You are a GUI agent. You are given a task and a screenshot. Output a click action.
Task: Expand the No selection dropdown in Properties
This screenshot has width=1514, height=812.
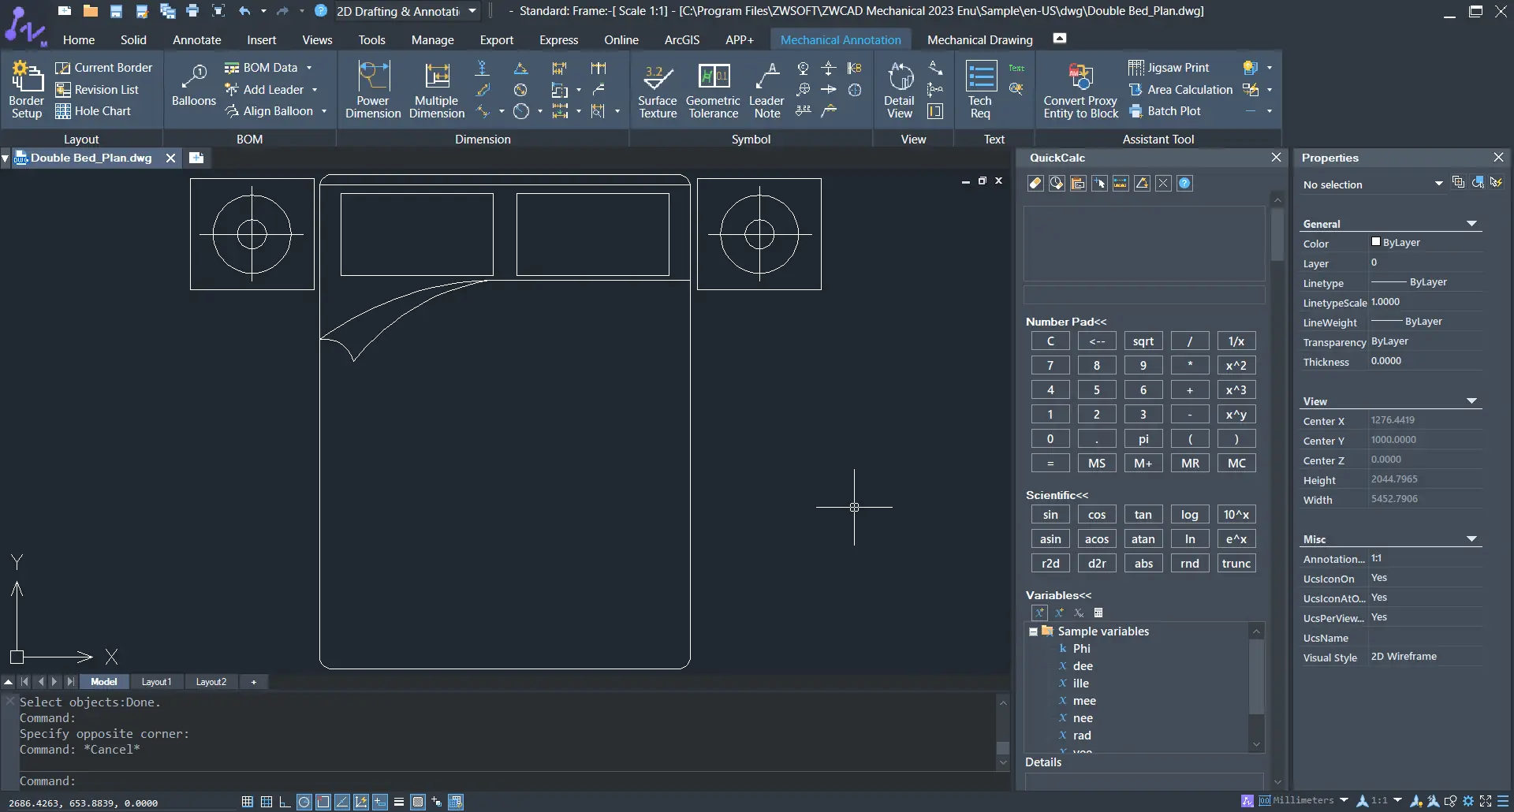tap(1438, 184)
